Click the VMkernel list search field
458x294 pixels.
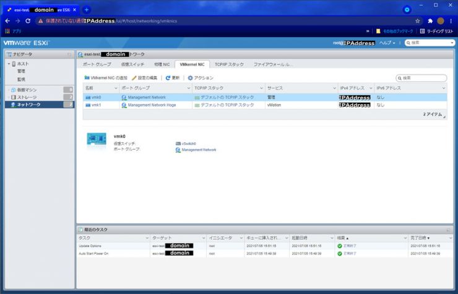(x=421, y=78)
